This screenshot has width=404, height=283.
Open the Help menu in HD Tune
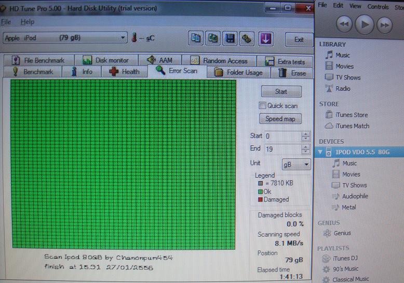28,22
